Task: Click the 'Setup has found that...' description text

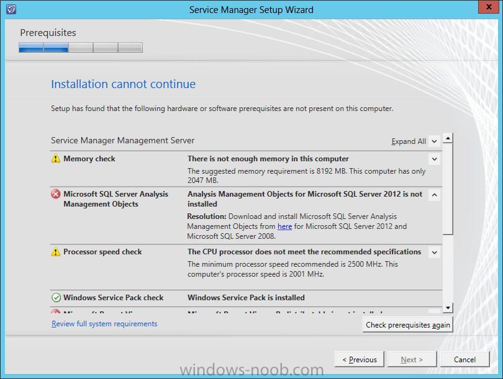Action: coord(222,109)
